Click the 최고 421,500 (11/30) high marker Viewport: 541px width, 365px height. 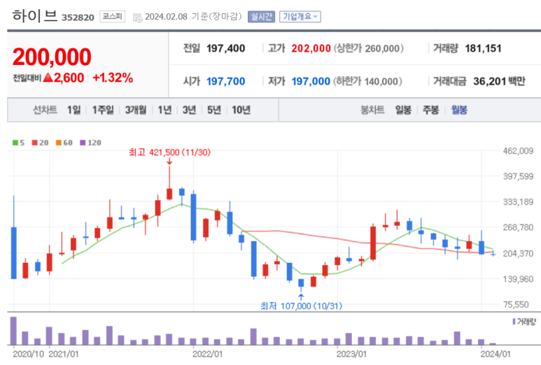coord(169,152)
